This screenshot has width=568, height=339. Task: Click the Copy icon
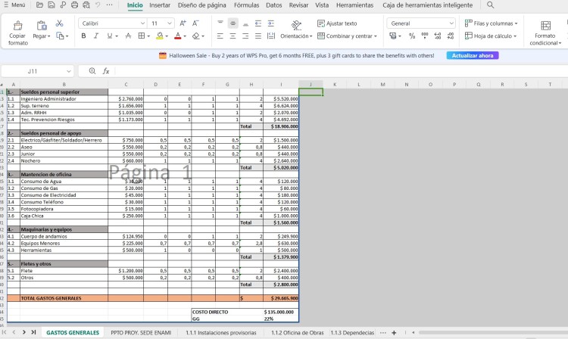pos(60,36)
